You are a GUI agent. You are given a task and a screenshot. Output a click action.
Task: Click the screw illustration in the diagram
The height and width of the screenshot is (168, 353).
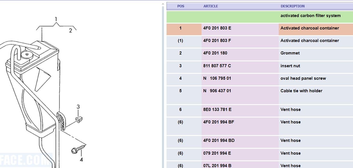tap(78, 149)
